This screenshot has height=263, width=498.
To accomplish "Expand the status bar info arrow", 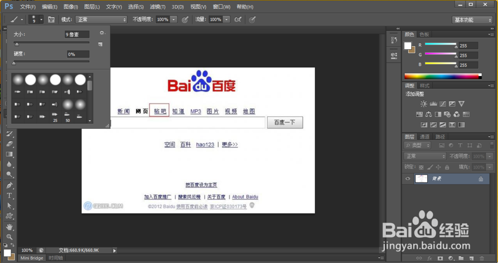I will [115, 251].
